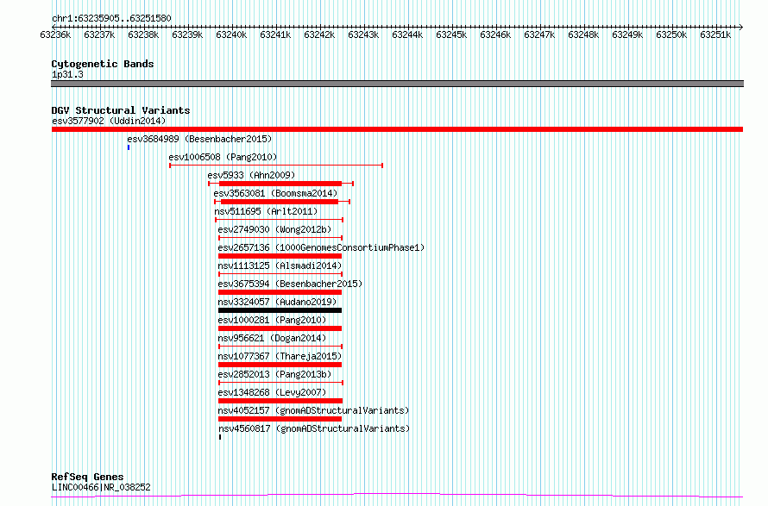Click ruler position 63243k
The height and width of the screenshot is (506, 768).
[x=363, y=34]
